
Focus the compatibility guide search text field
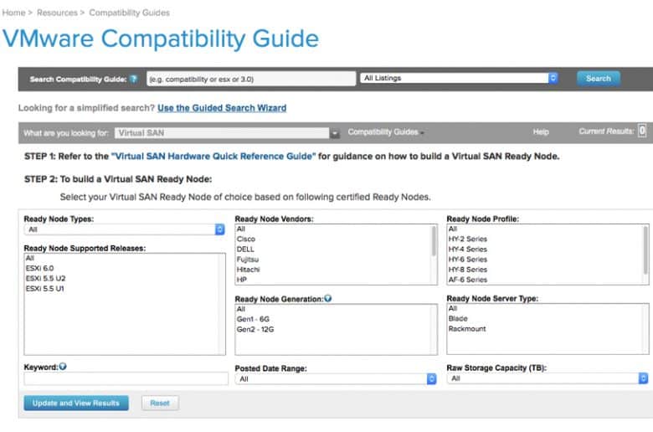(x=251, y=79)
